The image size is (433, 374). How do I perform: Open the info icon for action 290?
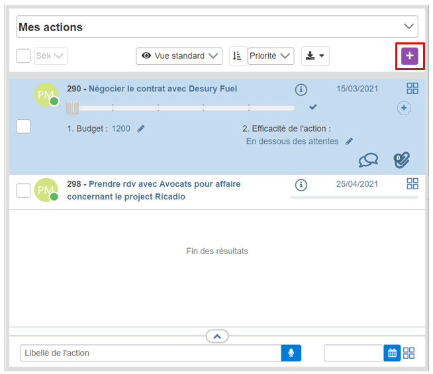click(x=301, y=89)
